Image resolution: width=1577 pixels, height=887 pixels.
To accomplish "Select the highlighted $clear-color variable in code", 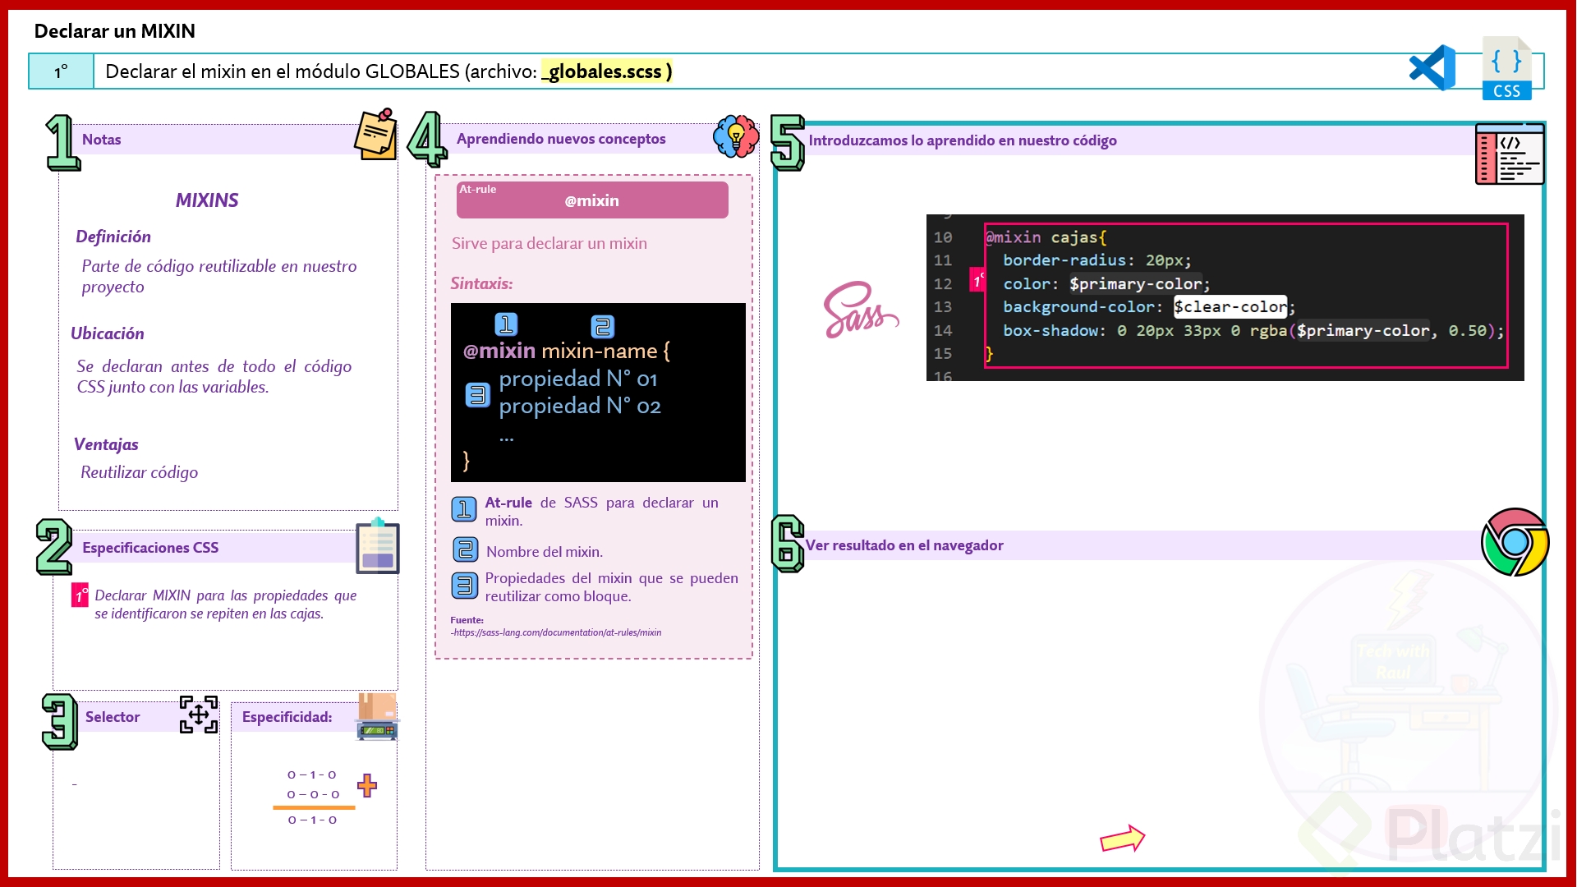I will (1230, 306).
